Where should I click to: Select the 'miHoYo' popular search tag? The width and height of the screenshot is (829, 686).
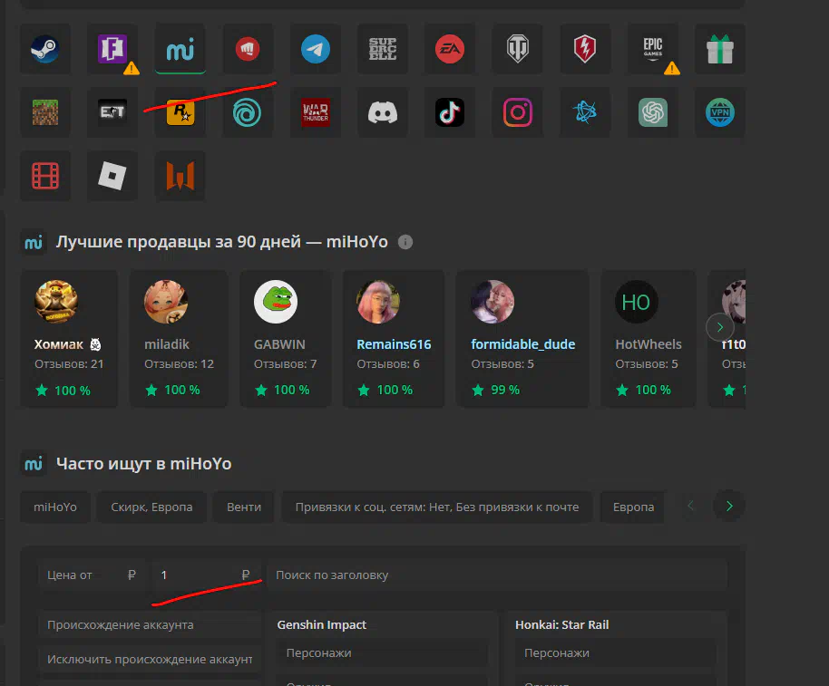[55, 507]
